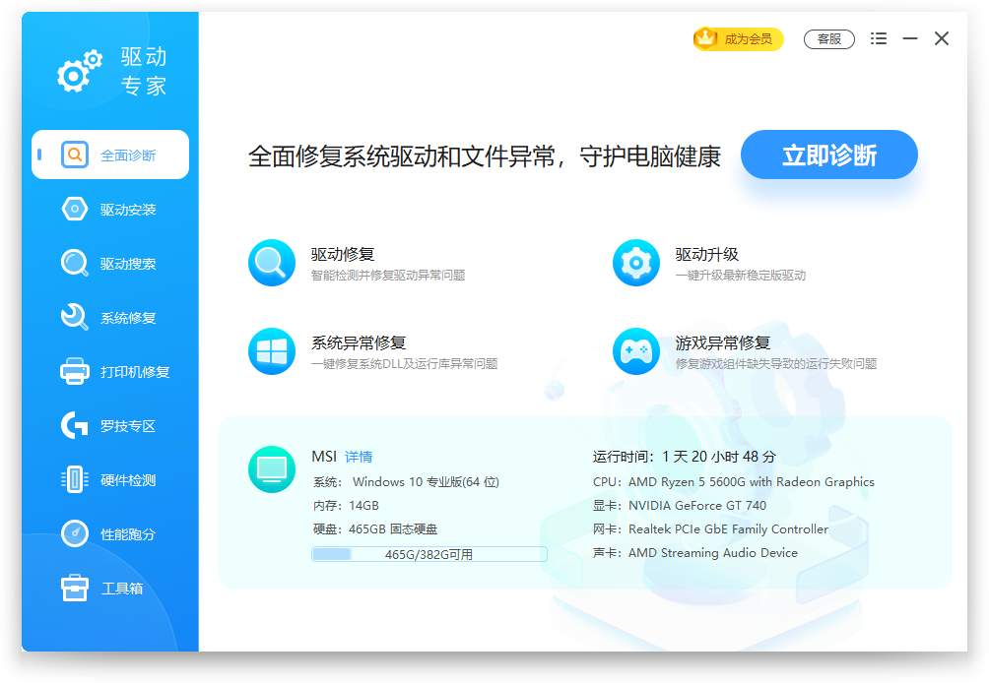
Task: Click 一键升级最新稳定版驱动 description
Action: [741, 276]
